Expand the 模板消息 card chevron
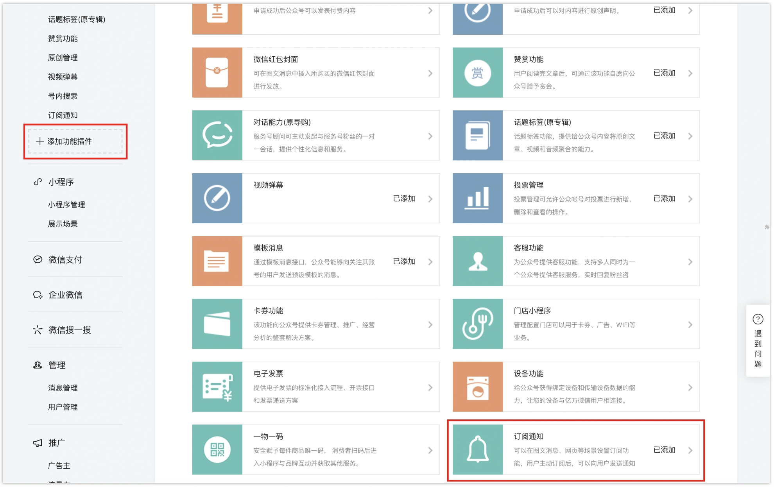The image size is (774, 487). click(x=430, y=262)
